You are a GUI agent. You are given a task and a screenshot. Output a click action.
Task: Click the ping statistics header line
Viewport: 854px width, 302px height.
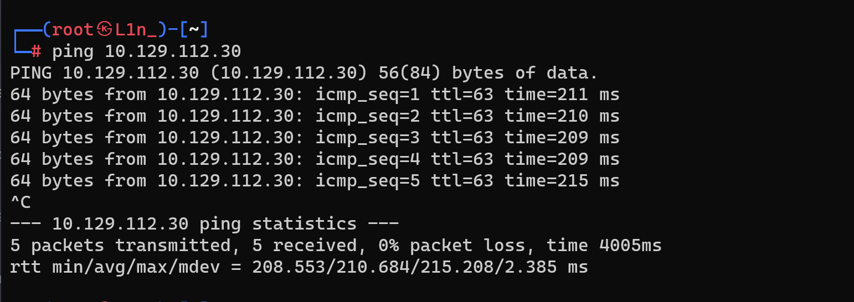204,224
